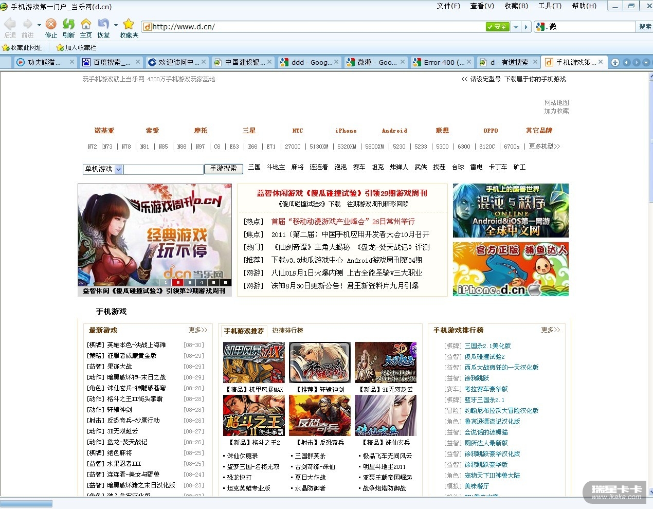Image resolution: width=653 pixels, height=509 pixels.
Task: Open the Forward button history dropdown arrow
Action: (x=39, y=25)
